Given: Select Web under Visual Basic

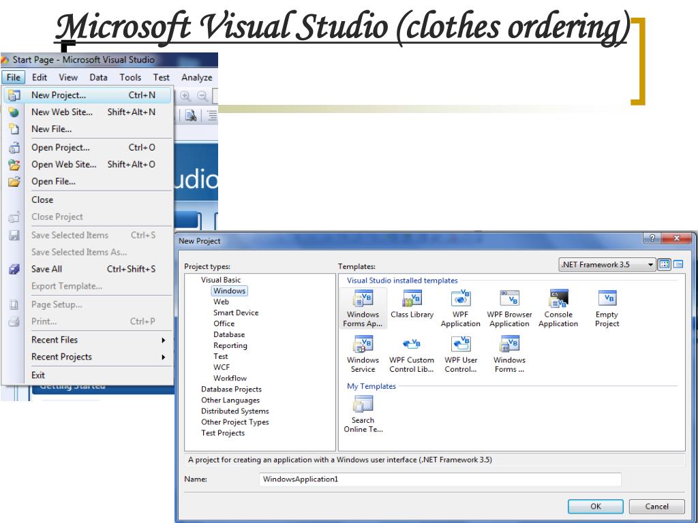Looking at the screenshot, I should [222, 302].
